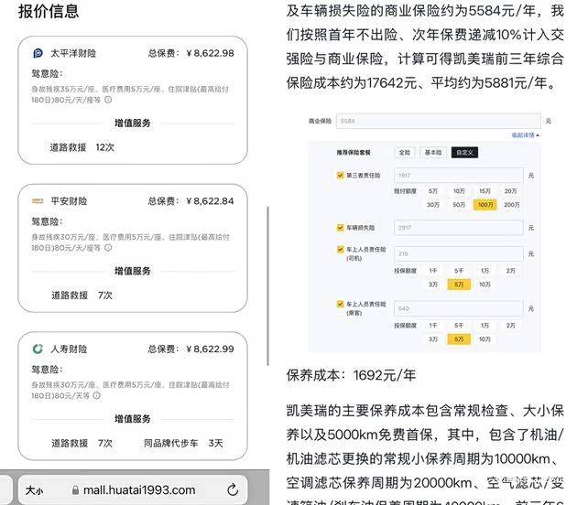Screen dimensions: 577x505
Task: Click the 平安财险 company logo icon
Action: pyautogui.click(x=38, y=200)
